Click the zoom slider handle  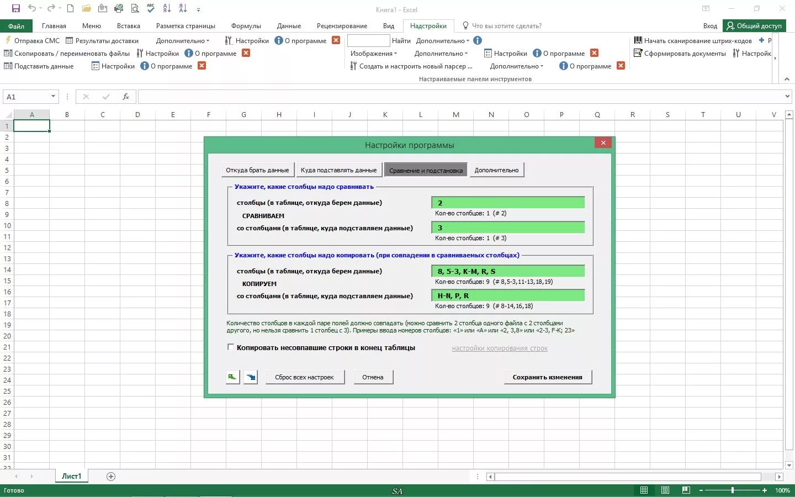point(732,490)
